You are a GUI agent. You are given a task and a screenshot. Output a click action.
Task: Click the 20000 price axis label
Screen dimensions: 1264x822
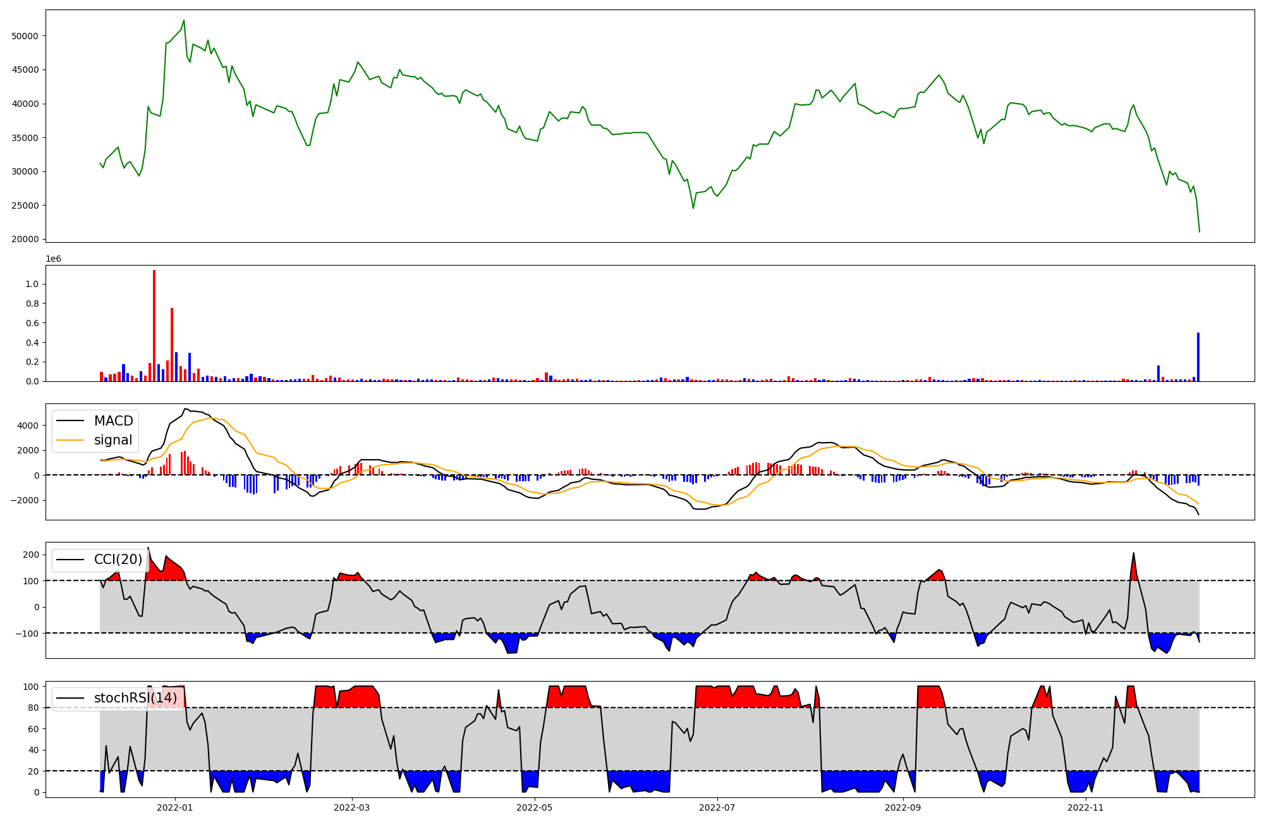25,239
